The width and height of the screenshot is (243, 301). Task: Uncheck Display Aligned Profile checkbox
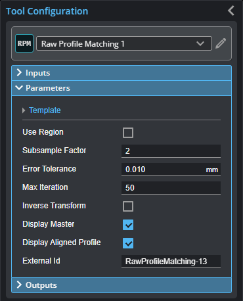point(128,243)
